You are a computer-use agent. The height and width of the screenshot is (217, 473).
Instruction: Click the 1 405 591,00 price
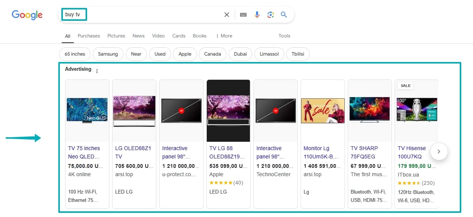(x=322, y=166)
